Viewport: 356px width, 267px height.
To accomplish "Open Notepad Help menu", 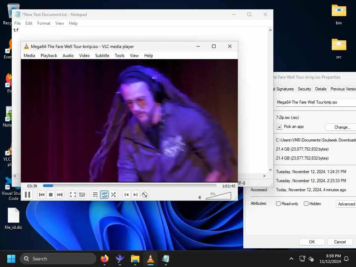I will (73, 23).
